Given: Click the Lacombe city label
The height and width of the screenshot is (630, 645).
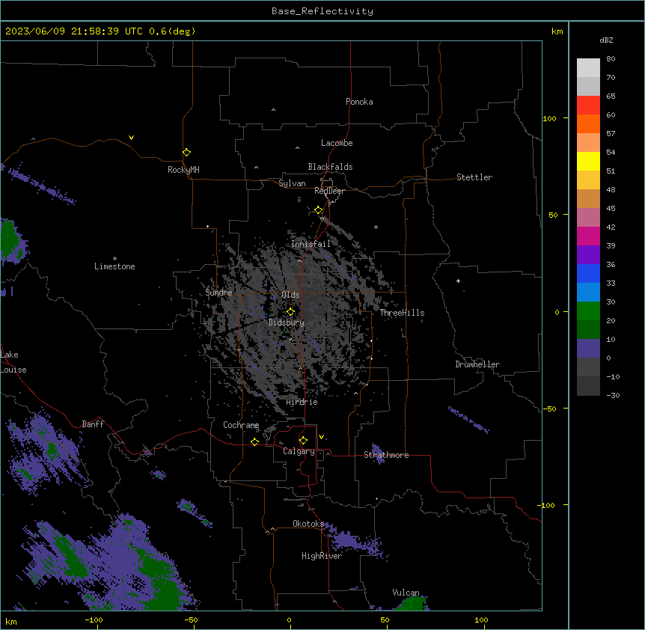Looking at the screenshot, I should pyautogui.click(x=337, y=143).
